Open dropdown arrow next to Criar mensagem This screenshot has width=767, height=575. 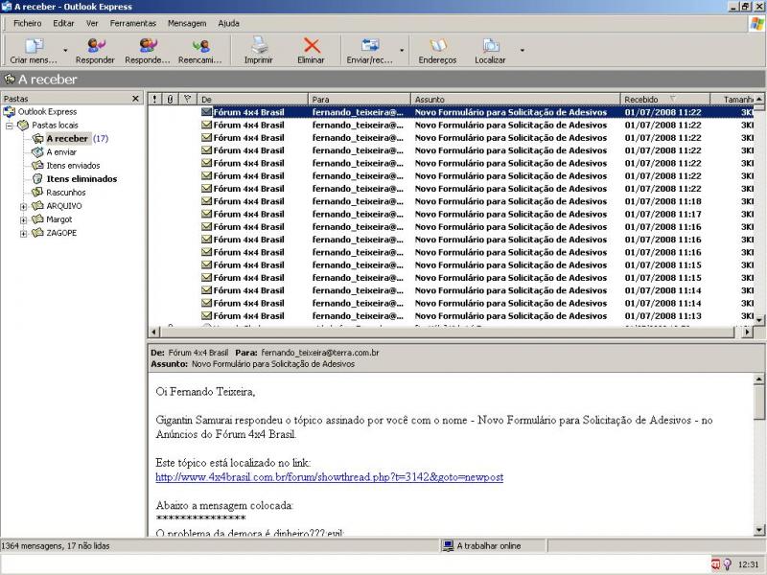(65, 50)
